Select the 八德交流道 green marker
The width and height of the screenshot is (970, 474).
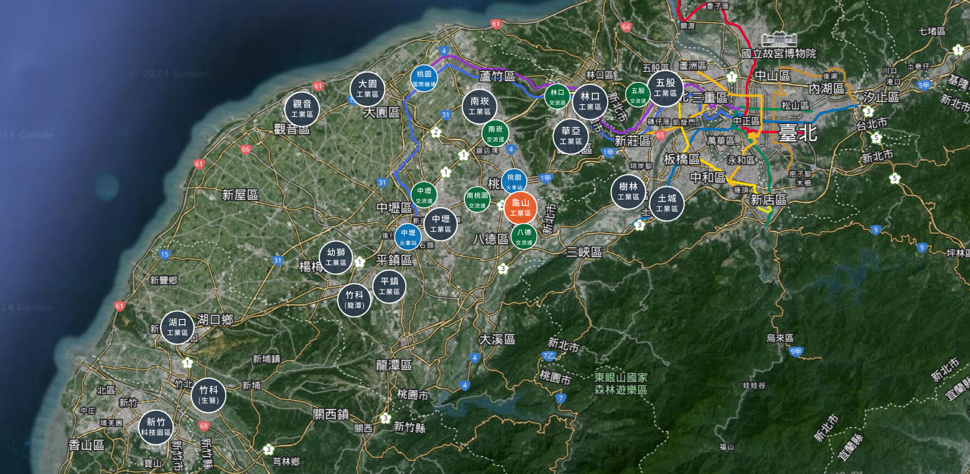524,237
